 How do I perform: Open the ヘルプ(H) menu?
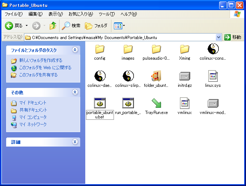pos(129,14)
